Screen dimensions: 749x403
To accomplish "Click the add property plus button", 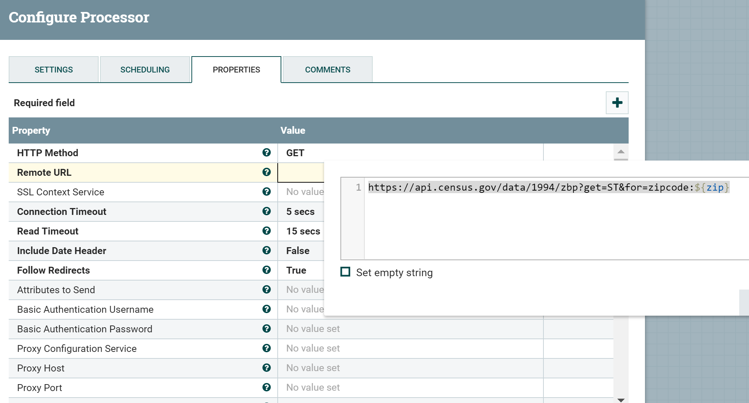I will tap(617, 102).
